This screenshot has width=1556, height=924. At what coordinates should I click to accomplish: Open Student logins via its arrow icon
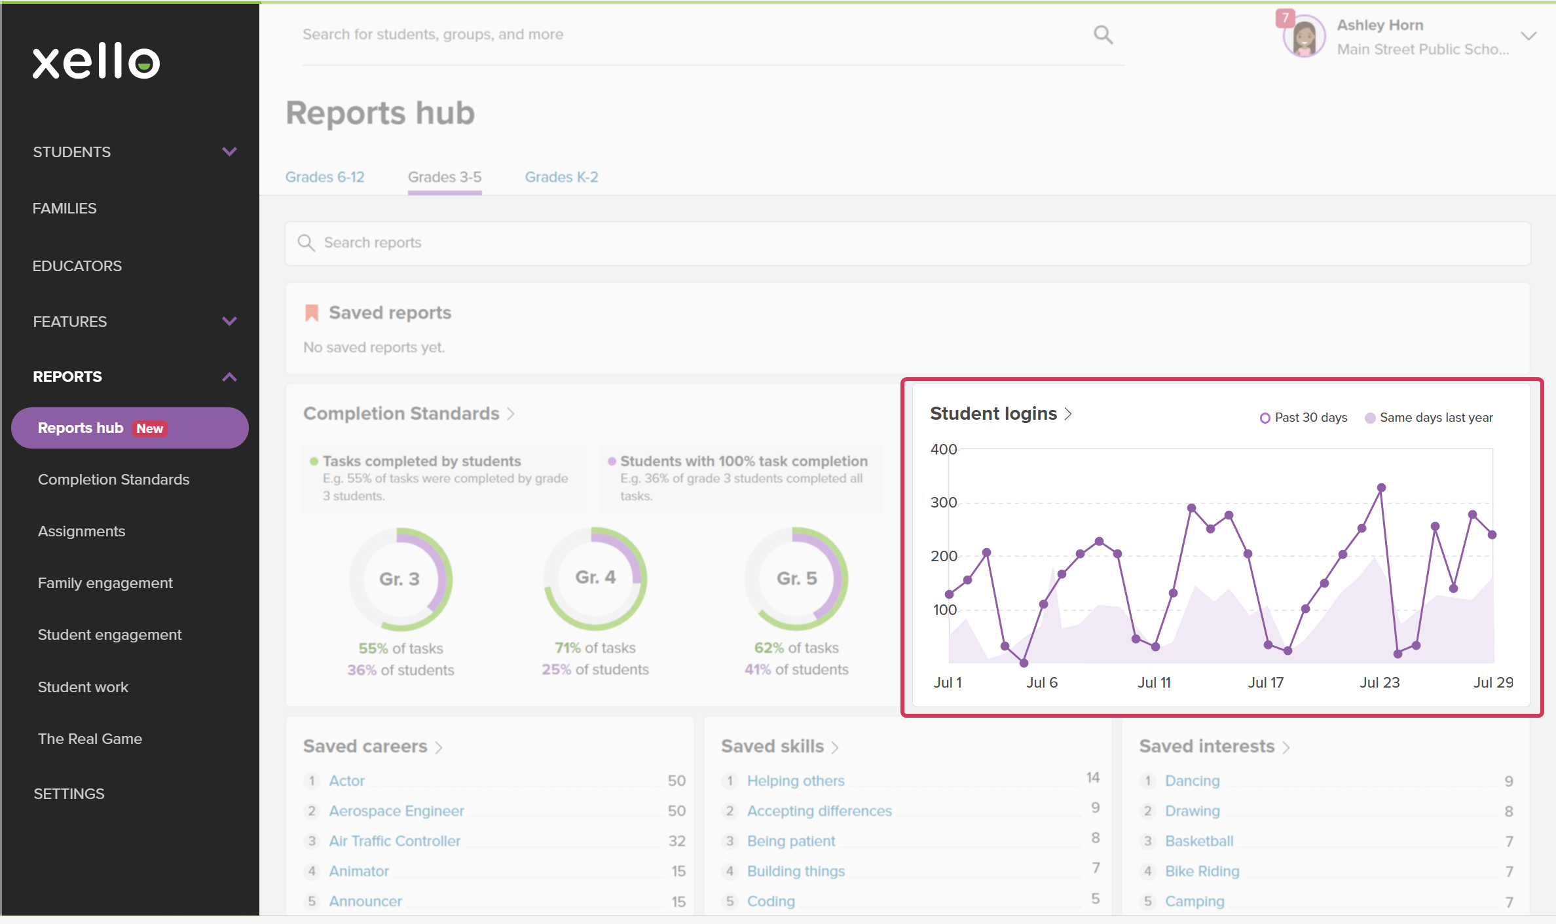[x=1068, y=414]
